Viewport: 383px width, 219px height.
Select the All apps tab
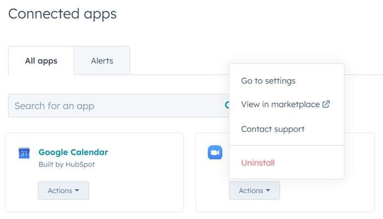click(41, 61)
